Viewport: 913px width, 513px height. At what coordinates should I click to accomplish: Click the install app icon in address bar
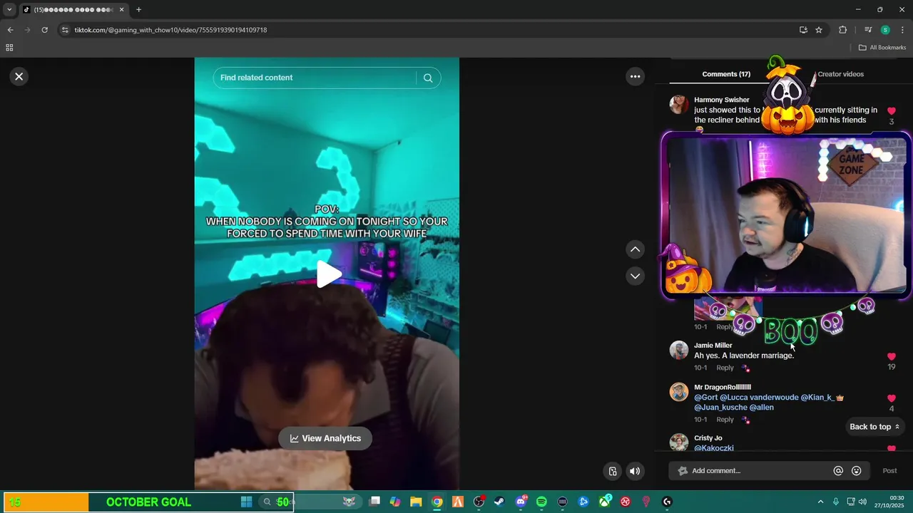pyautogui.click(x=803, y=30)
